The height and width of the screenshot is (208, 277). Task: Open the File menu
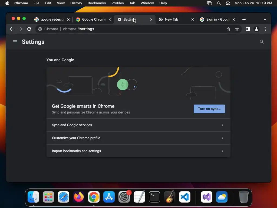(x=37, y=3)
